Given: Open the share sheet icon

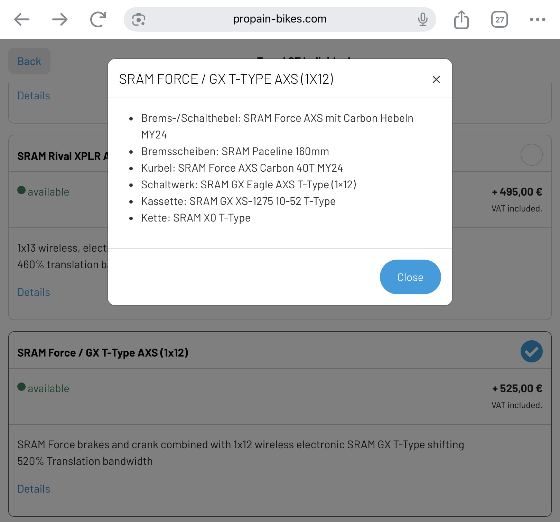Looking at the screenshot, I should 461,19.
